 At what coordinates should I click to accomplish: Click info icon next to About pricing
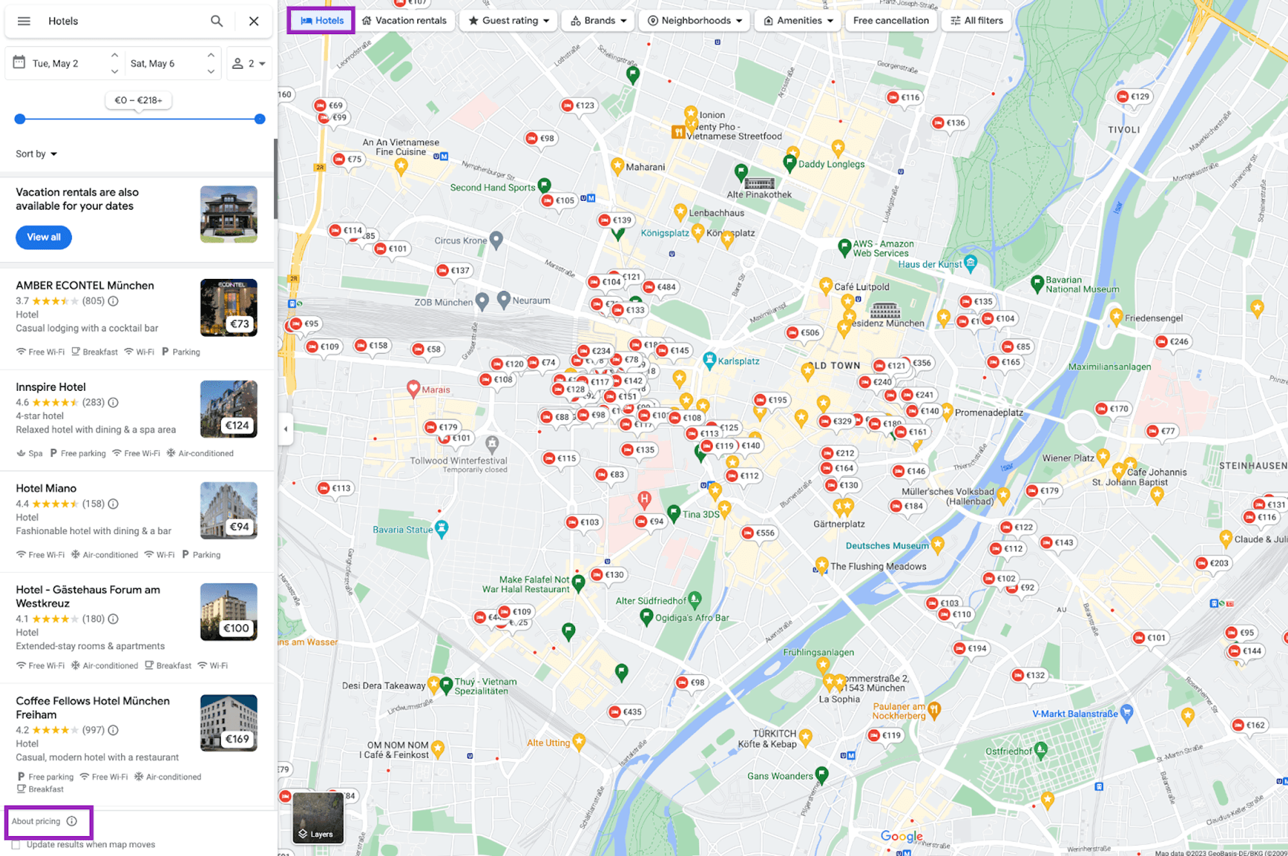tap(72, 821)
